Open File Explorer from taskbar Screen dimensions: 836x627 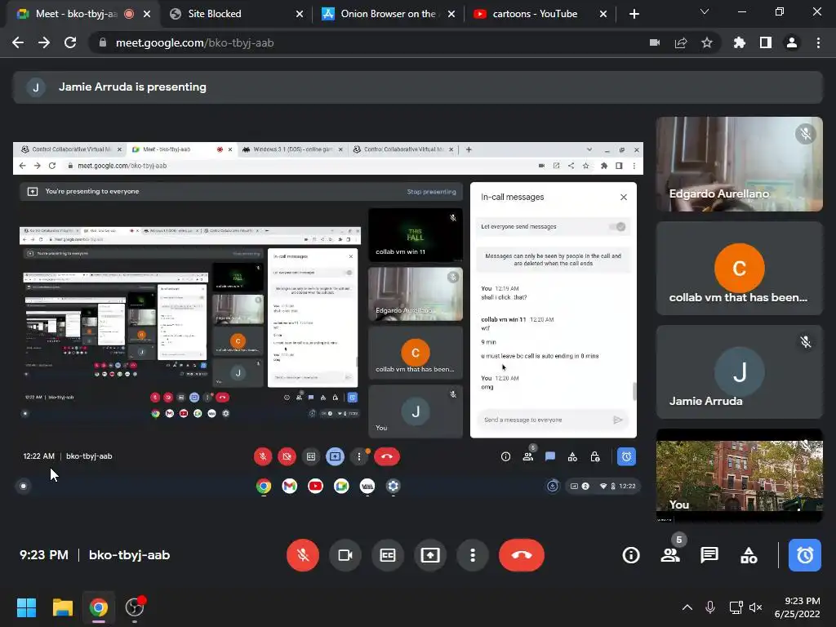point(62,607)
